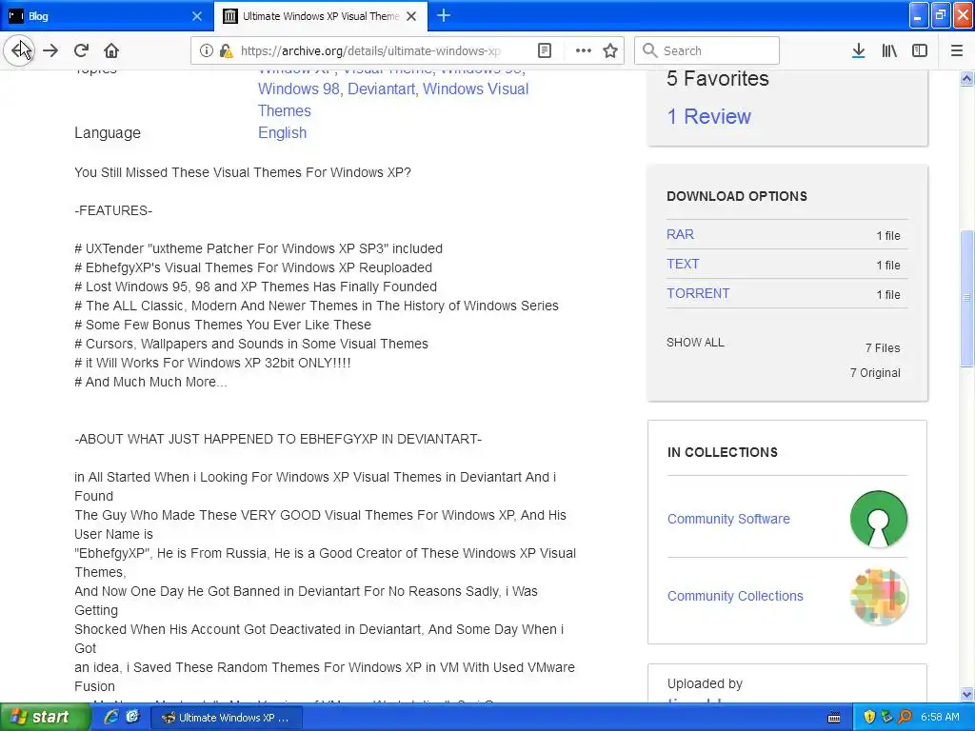The height and width of the screenshot is (731, 975).
Task: Open Windows Security Alerts shield tray icon
Action: click(869, 718)
